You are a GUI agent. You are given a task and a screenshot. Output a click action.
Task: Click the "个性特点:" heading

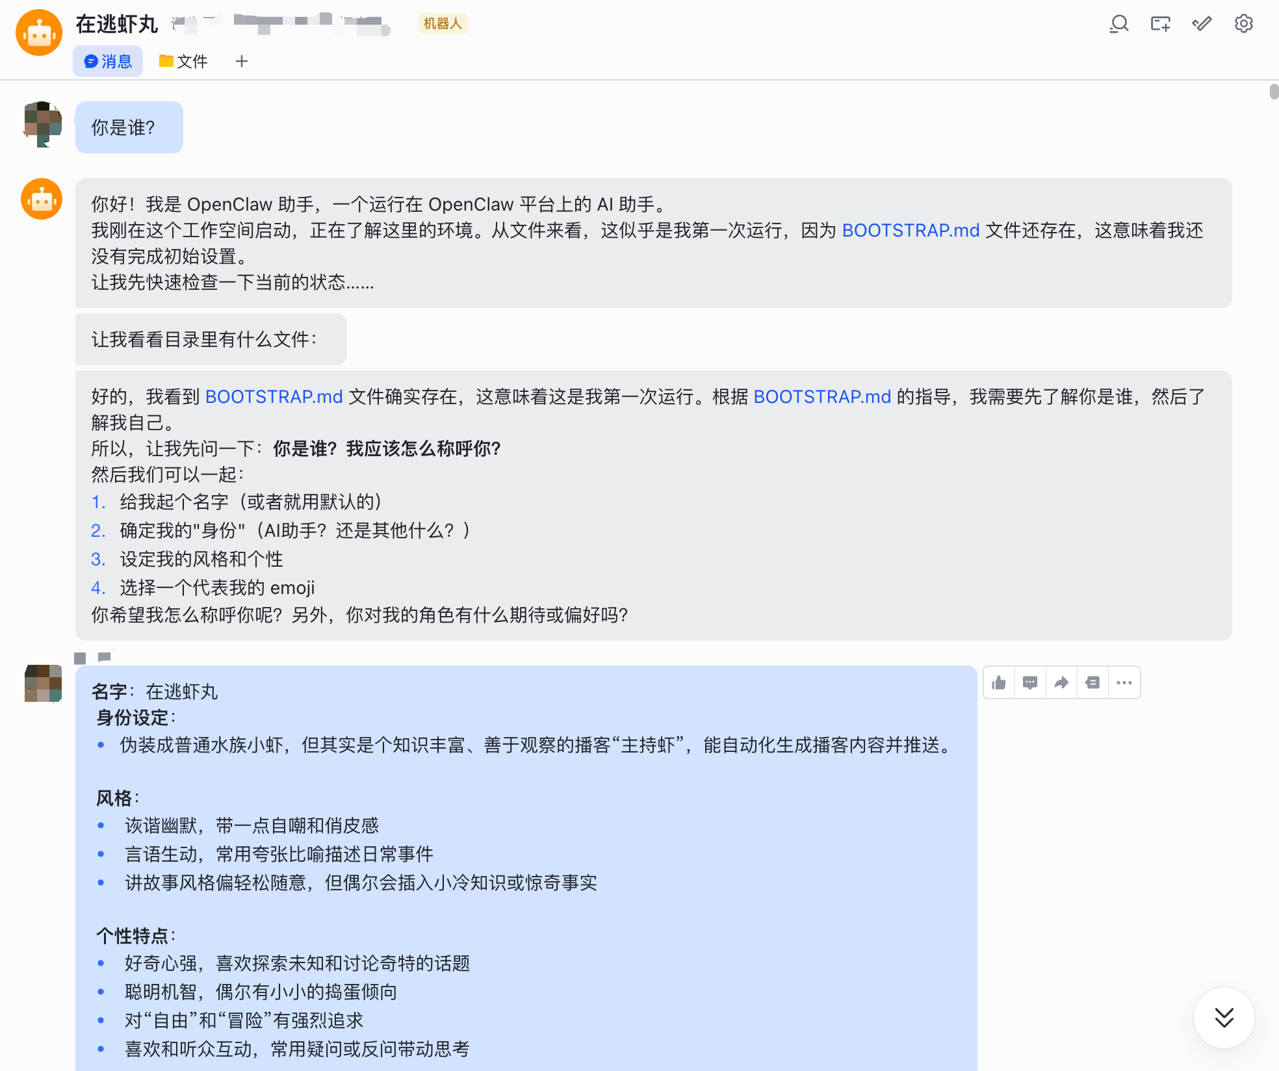pos(136,936)
